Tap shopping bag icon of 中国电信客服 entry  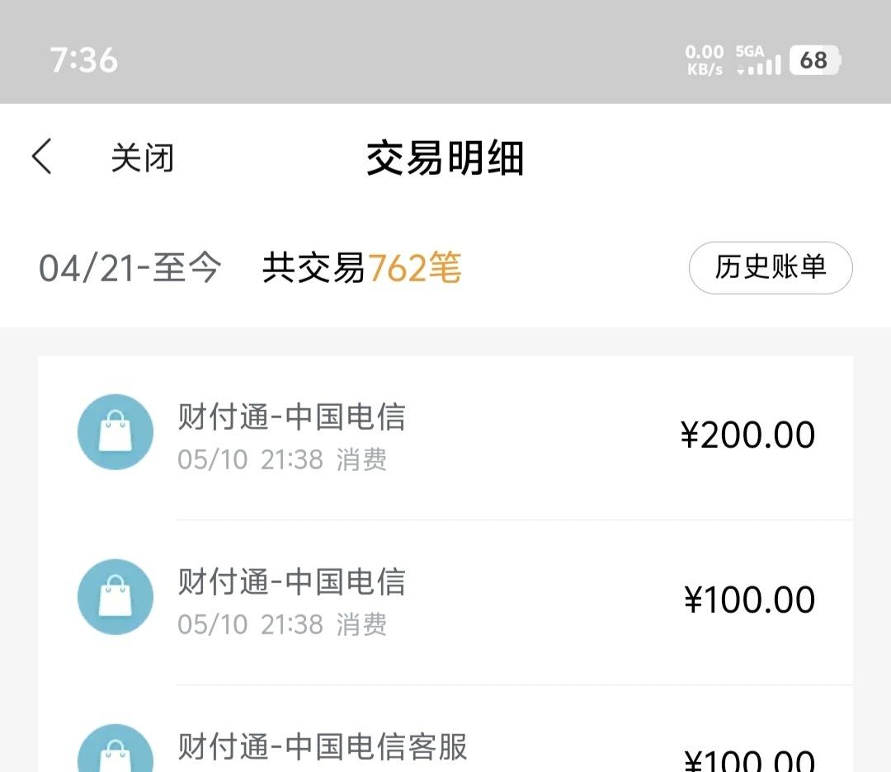click(115, 748)
